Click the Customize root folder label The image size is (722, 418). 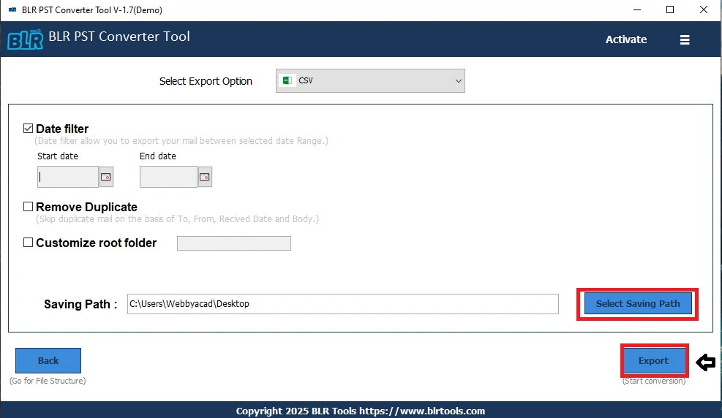tap(97, 243)
